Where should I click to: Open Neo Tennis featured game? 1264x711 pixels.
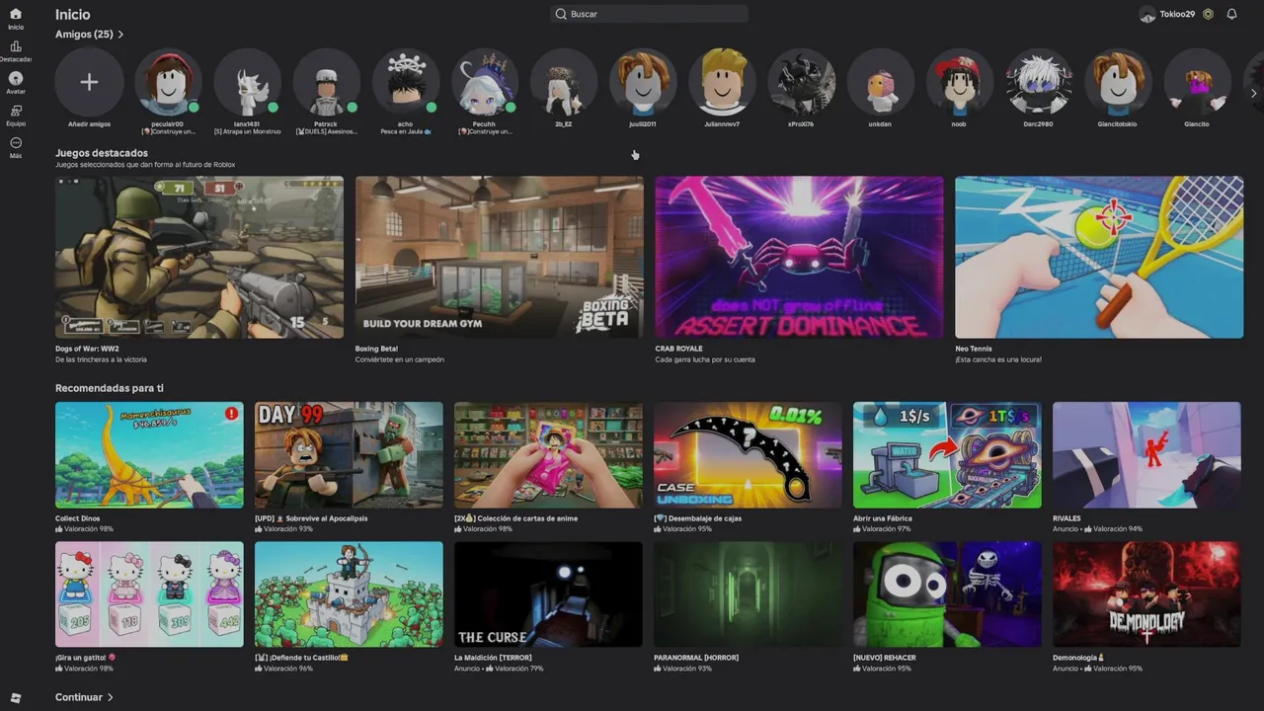pos(1099,257)
